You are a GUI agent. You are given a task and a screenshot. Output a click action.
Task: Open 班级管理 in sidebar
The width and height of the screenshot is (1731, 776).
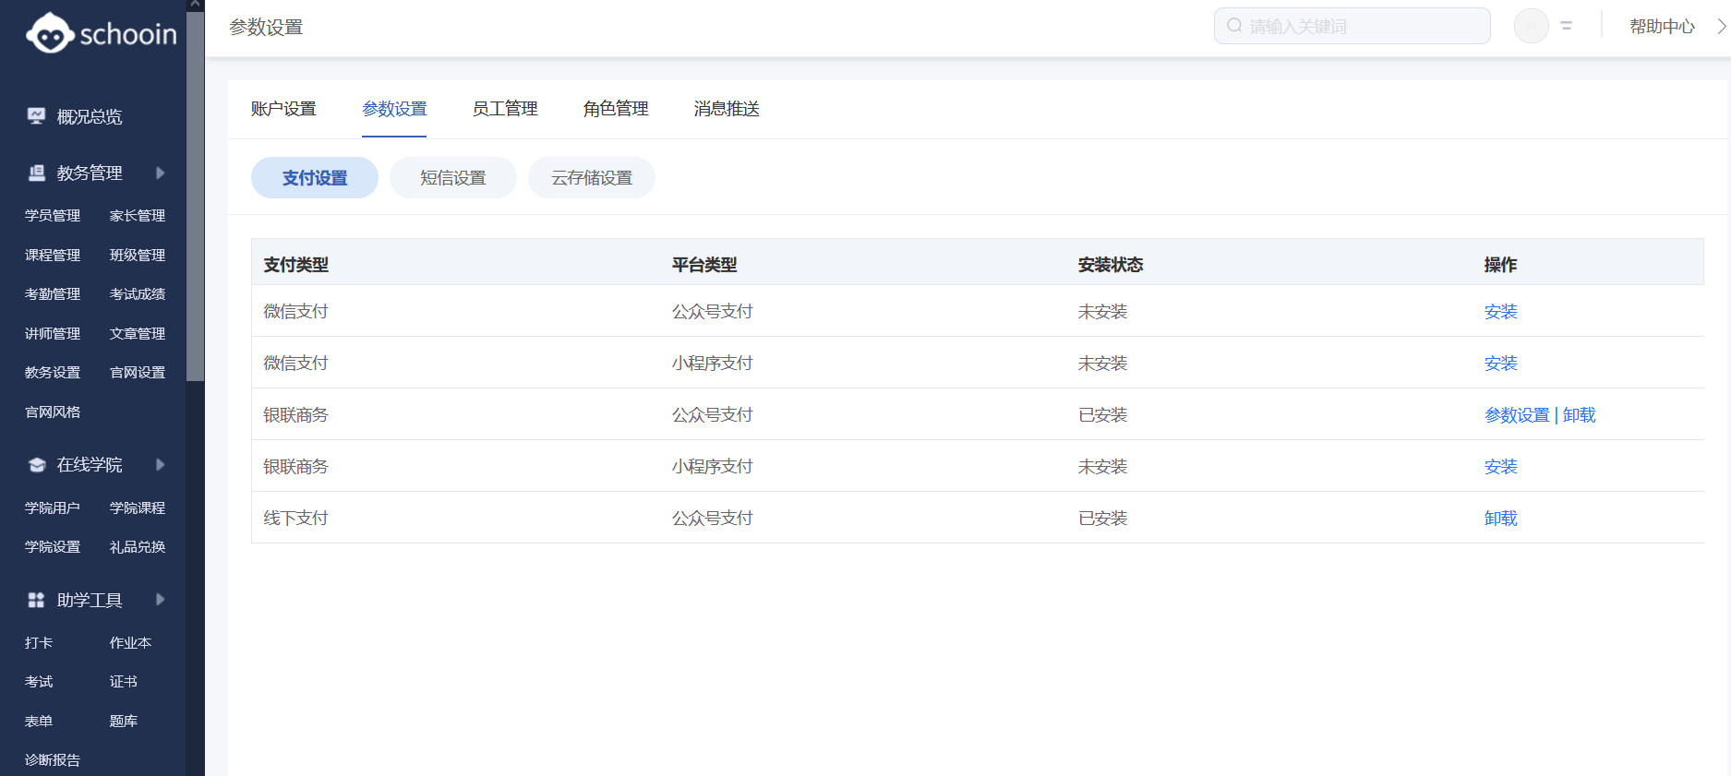pyautogui.click(x=138, y=256)
